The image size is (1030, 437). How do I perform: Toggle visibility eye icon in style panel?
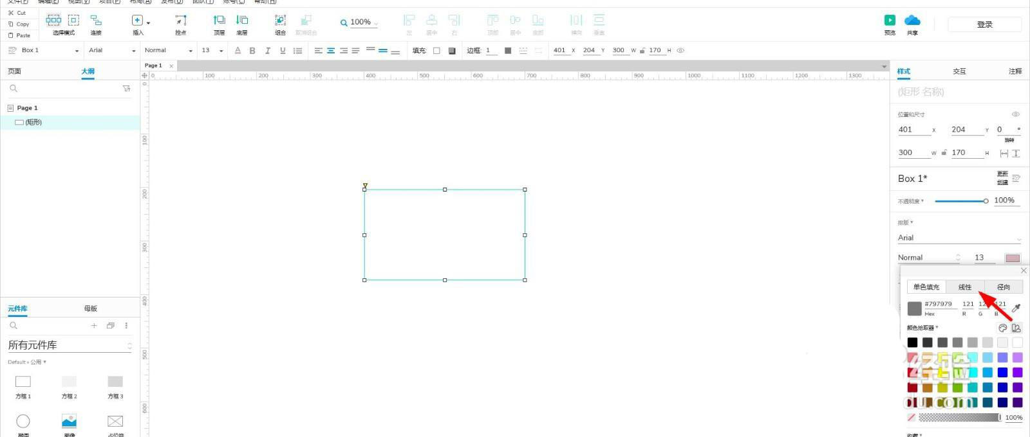(1015, 114)
